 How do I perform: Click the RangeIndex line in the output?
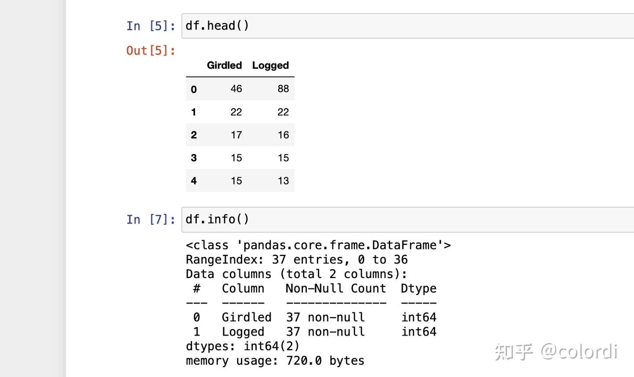point(296,260)
